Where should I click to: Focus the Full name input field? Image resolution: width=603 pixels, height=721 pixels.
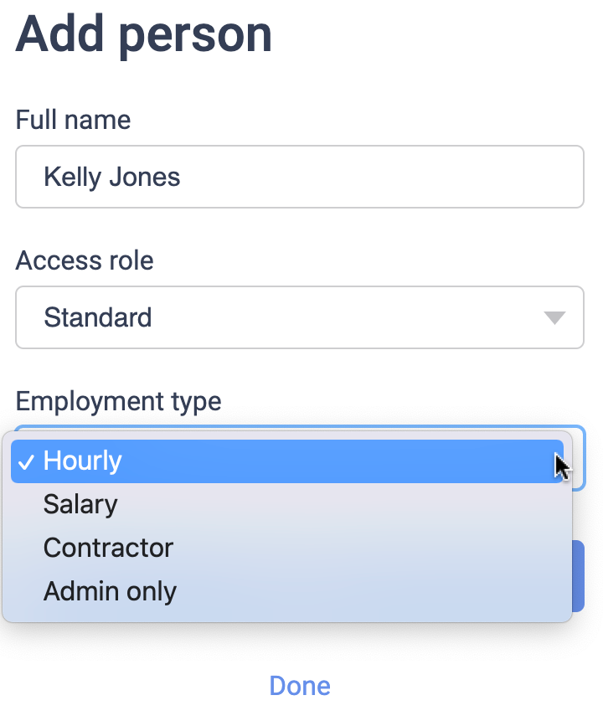pos(299,177)
